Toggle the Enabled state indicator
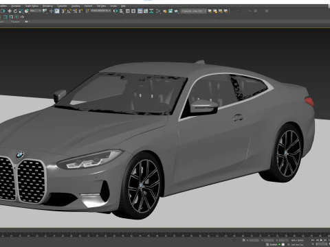Viewport: 330px width, 247px height. (279, 244)
